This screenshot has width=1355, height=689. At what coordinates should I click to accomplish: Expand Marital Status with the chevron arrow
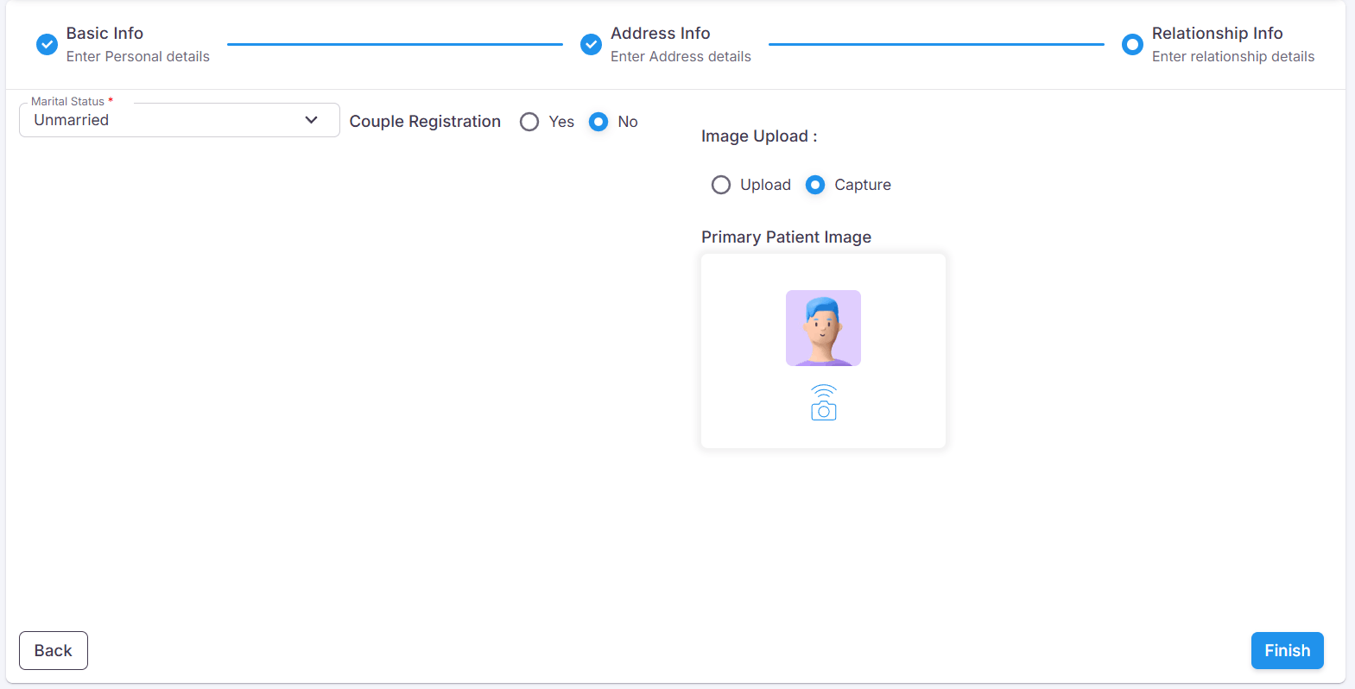312,120
